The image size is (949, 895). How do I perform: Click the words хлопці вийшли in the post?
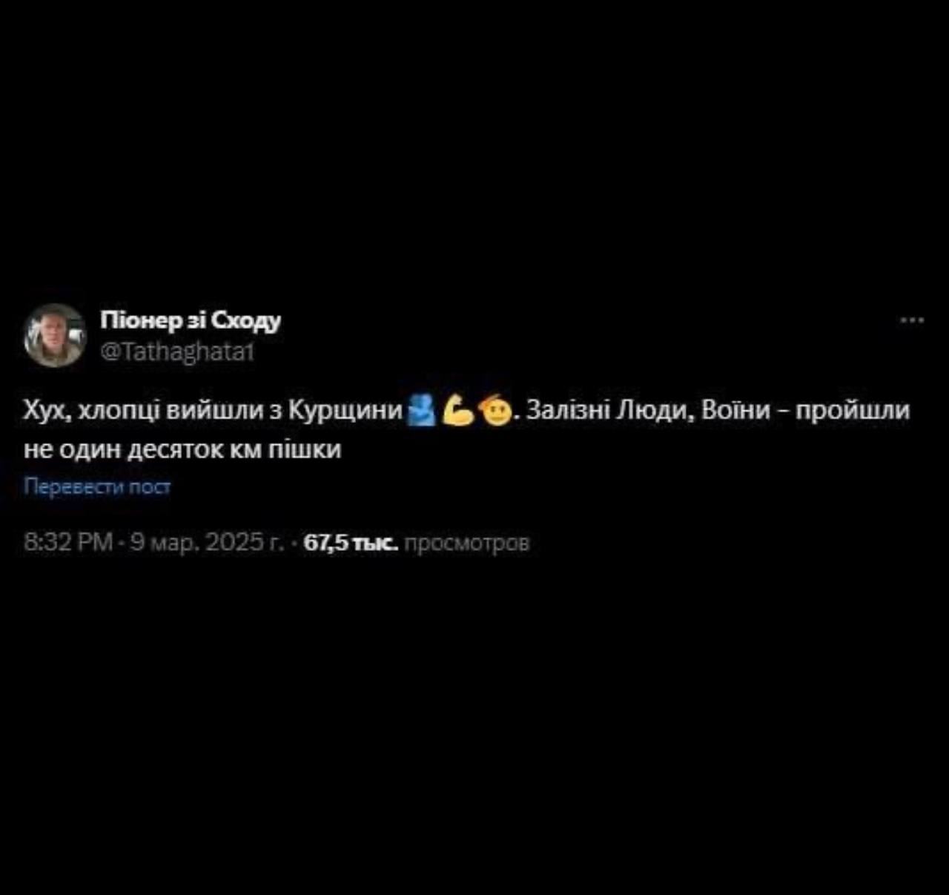pyautogui.click(x=171, y=411)
